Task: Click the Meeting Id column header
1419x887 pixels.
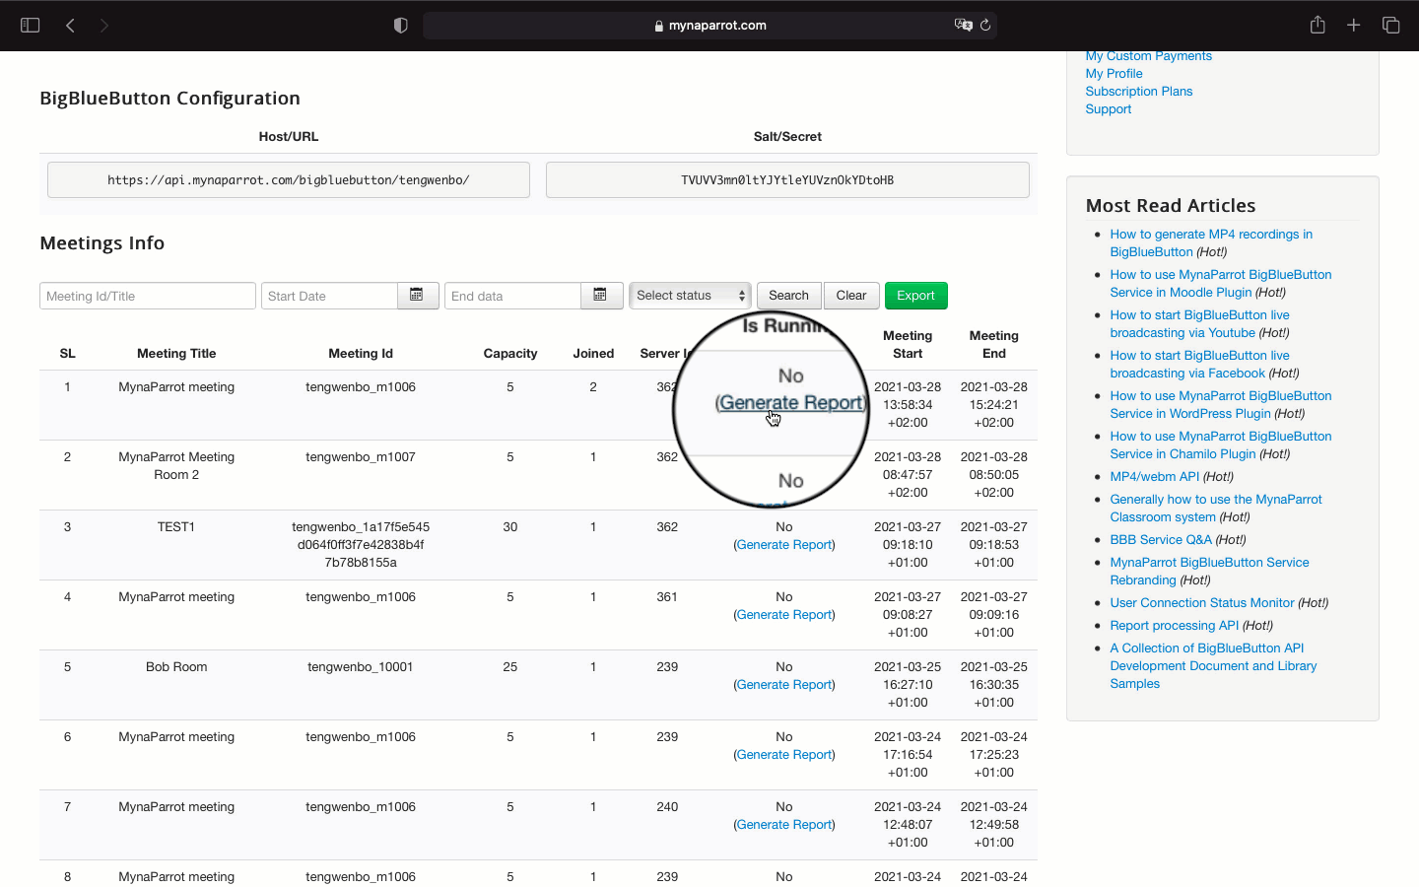Action: [x=361, y=354]
